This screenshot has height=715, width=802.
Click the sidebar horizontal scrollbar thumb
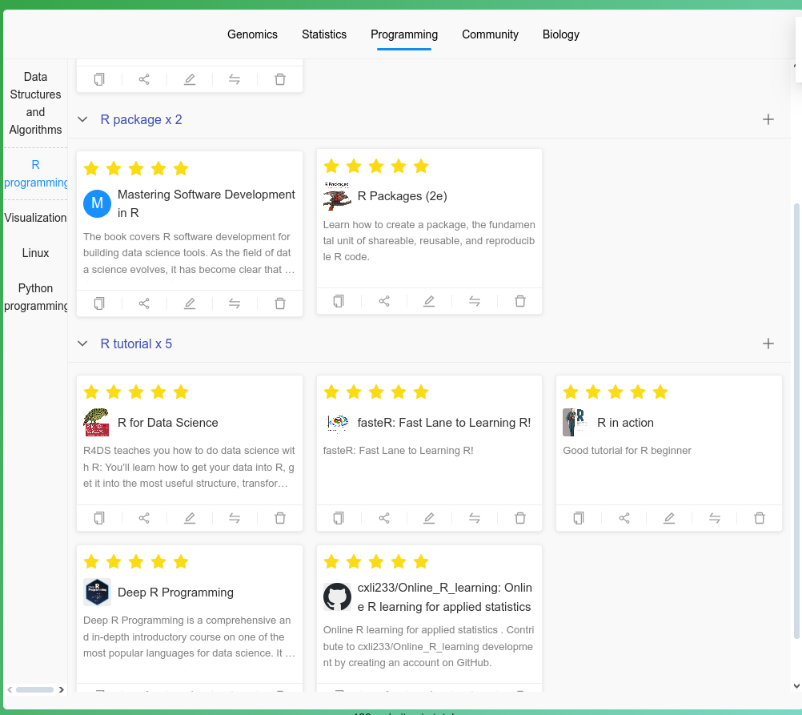click(x=34, y=689)
